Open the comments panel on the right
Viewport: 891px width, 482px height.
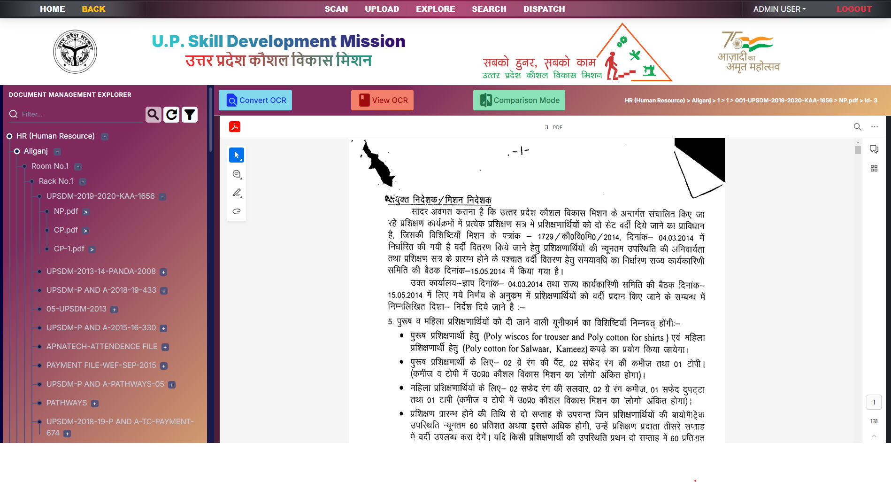point(874,149)
